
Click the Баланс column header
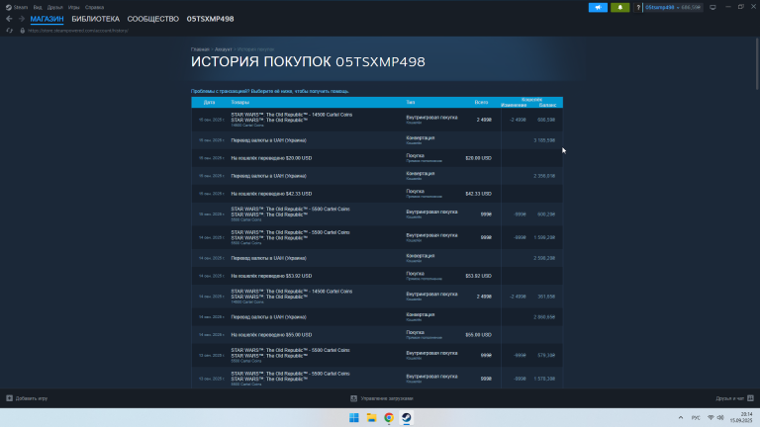pyautogui.click(x=547, y=105)
